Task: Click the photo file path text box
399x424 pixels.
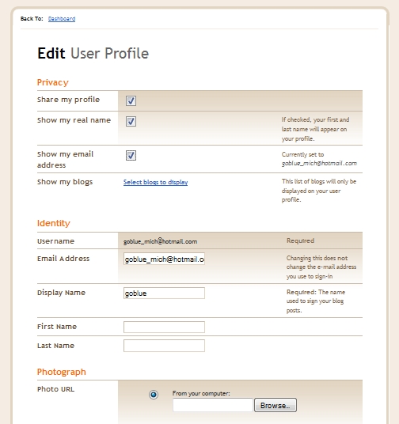Action: coord(213,405)
